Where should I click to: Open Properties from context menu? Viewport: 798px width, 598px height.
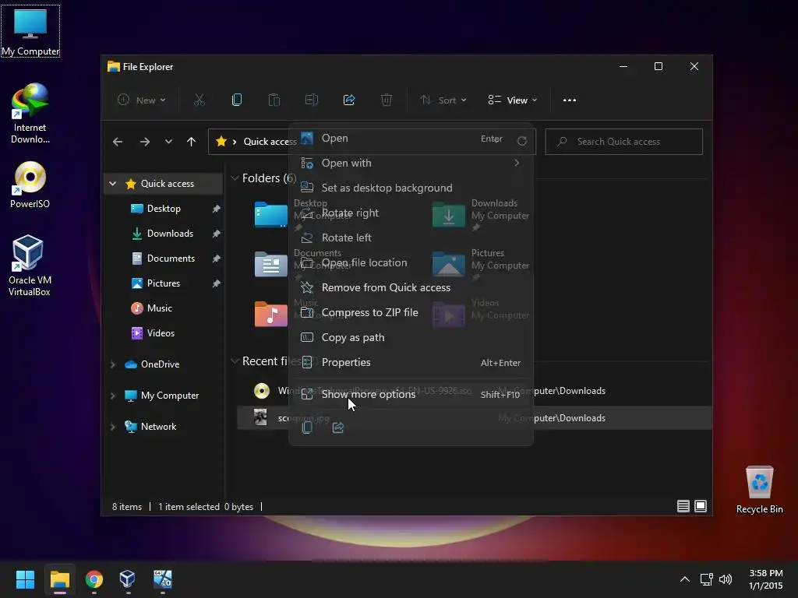point(411,362)
